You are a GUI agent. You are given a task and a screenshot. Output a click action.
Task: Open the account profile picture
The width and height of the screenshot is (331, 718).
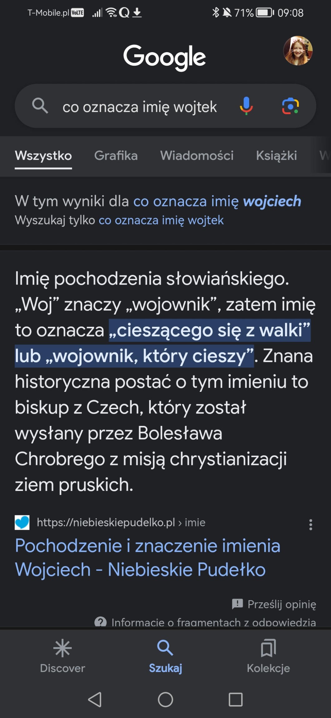(298, 51)
